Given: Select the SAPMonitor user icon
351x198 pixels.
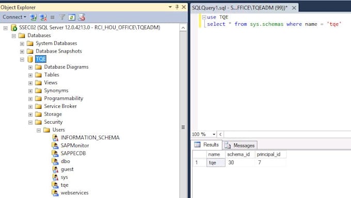Looking at the screenshot, I should (55, 145).
